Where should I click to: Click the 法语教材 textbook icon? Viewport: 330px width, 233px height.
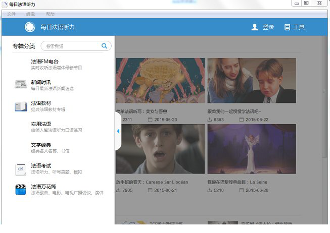21,106
